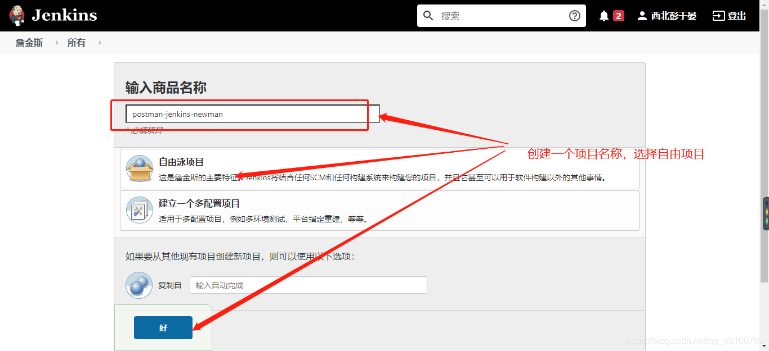Click the multi-configuration project icon
769x351 pixels.
[140, 211]
